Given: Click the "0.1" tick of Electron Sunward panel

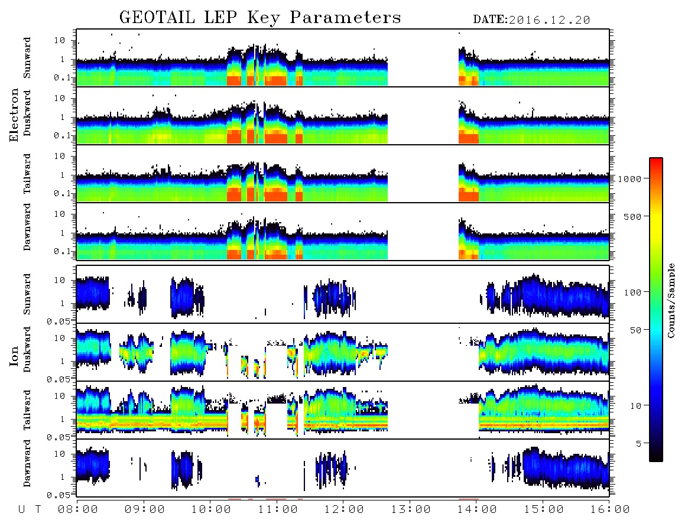Looking at the screenshot, I should pos(63,78).
